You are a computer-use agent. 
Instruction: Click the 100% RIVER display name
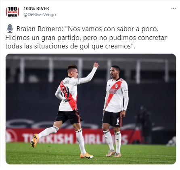[36, 8]
